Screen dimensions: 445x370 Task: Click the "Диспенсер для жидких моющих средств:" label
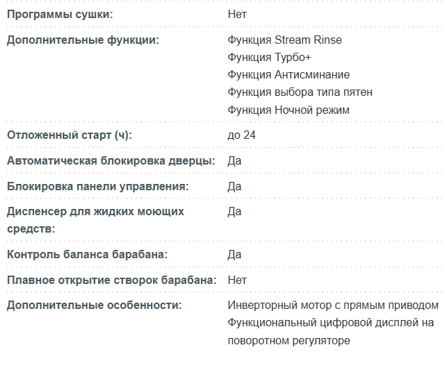pos(95,219)
